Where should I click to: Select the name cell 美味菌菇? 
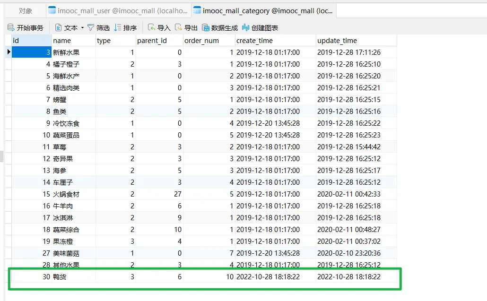[74, 253]
